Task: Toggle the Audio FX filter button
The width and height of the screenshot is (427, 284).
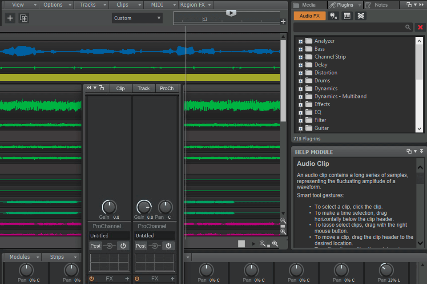Action: pyautogui.click(x=310, y=16)
